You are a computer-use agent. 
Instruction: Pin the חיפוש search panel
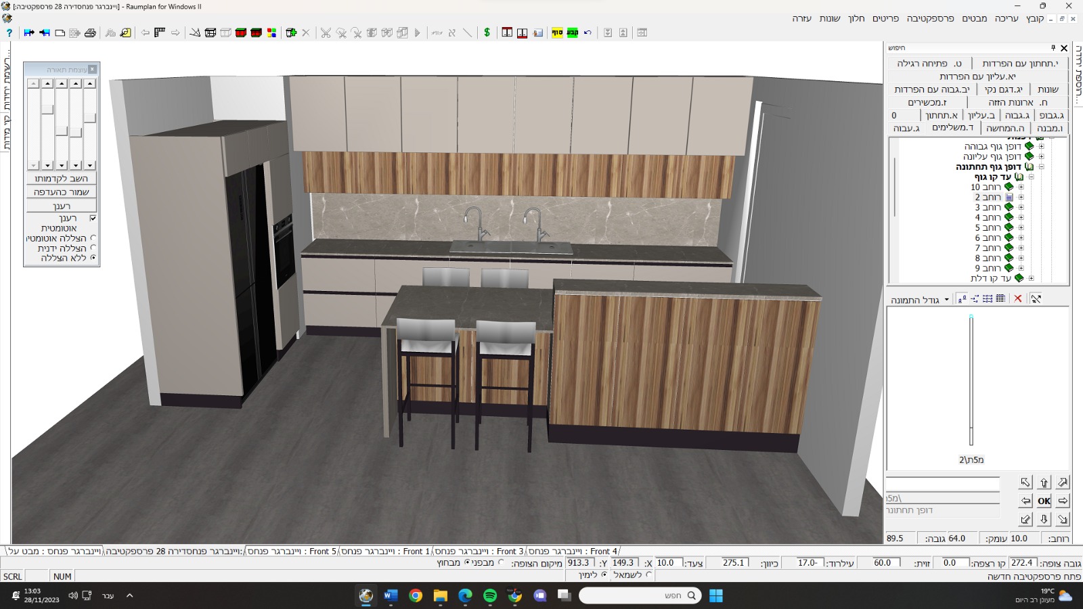click(x=1053, y=48)
